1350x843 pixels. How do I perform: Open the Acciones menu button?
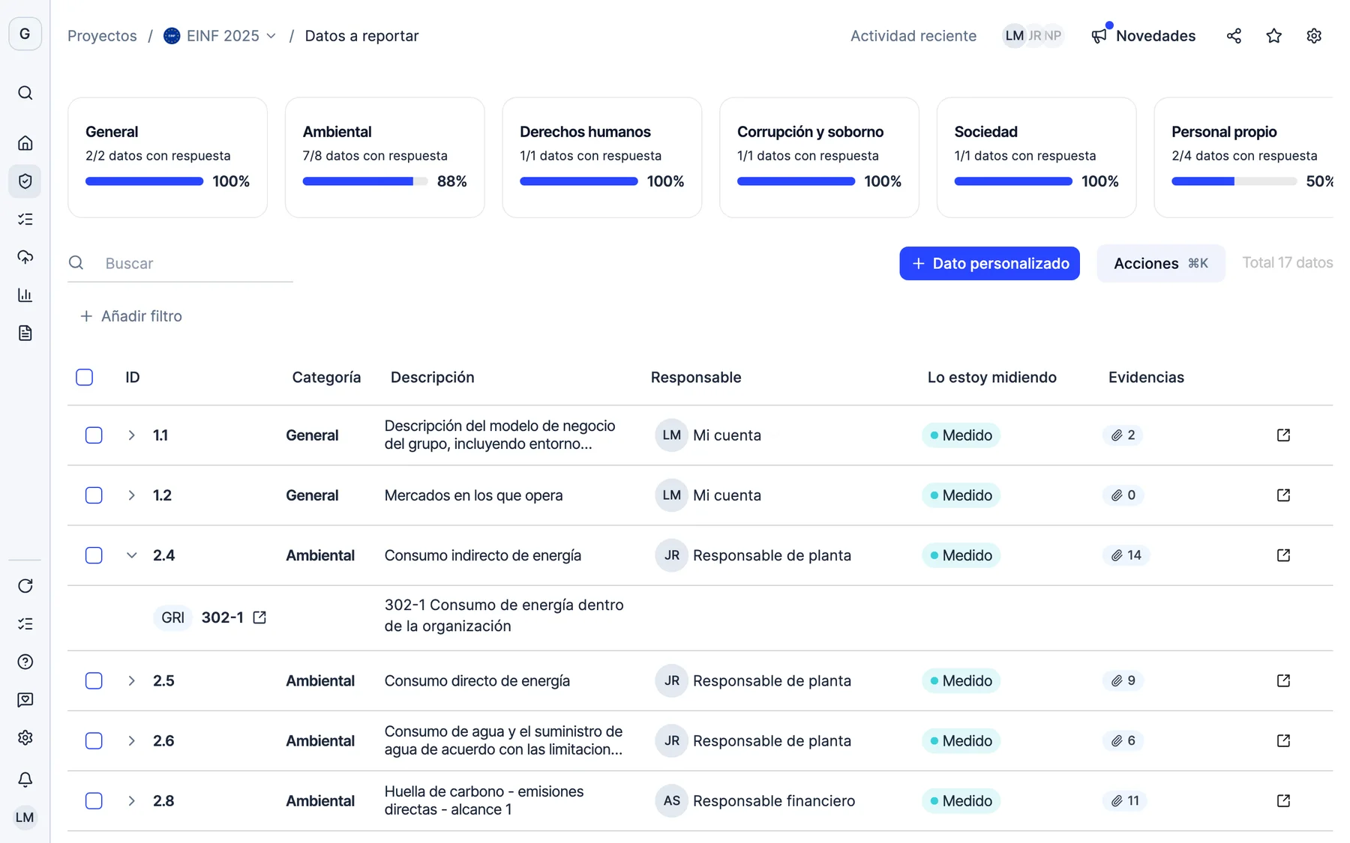coord(1160,264)
